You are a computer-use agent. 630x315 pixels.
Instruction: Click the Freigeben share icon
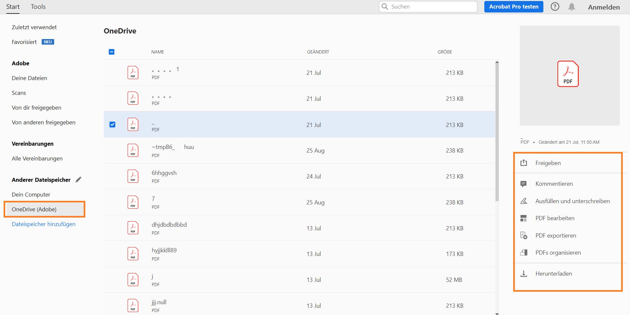point(524,163)
